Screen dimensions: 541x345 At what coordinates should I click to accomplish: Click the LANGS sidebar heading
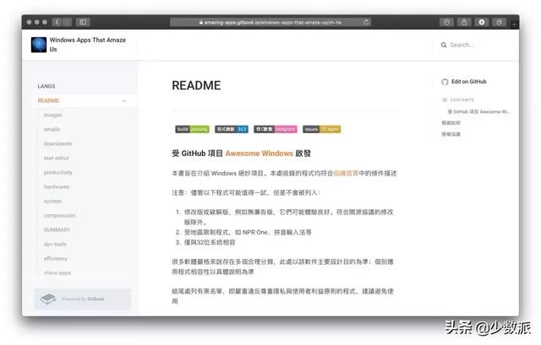tap(46, 86)
